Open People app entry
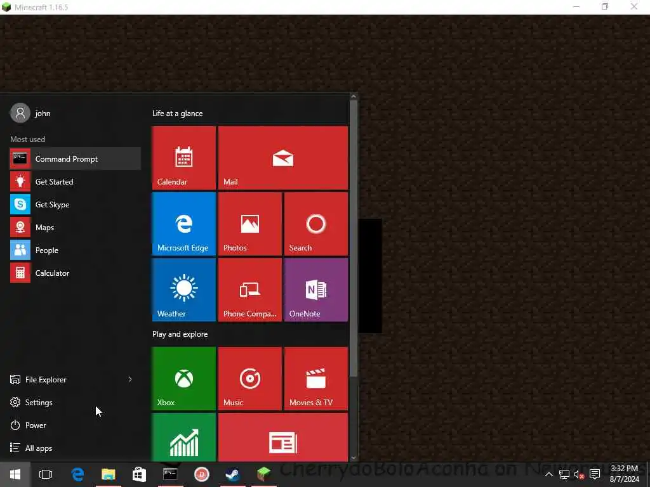Image resolution: width=650 pixels, height=487 pixels. 75,250
